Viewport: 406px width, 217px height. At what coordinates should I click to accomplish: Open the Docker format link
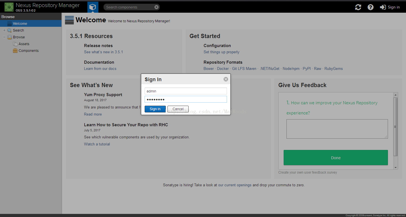[223, 69]
